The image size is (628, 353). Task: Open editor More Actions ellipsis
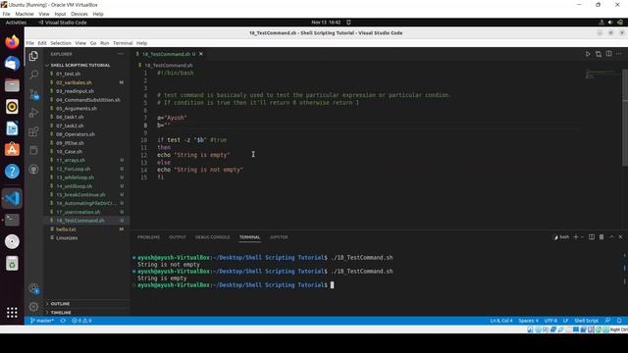(x=619, y=54)
